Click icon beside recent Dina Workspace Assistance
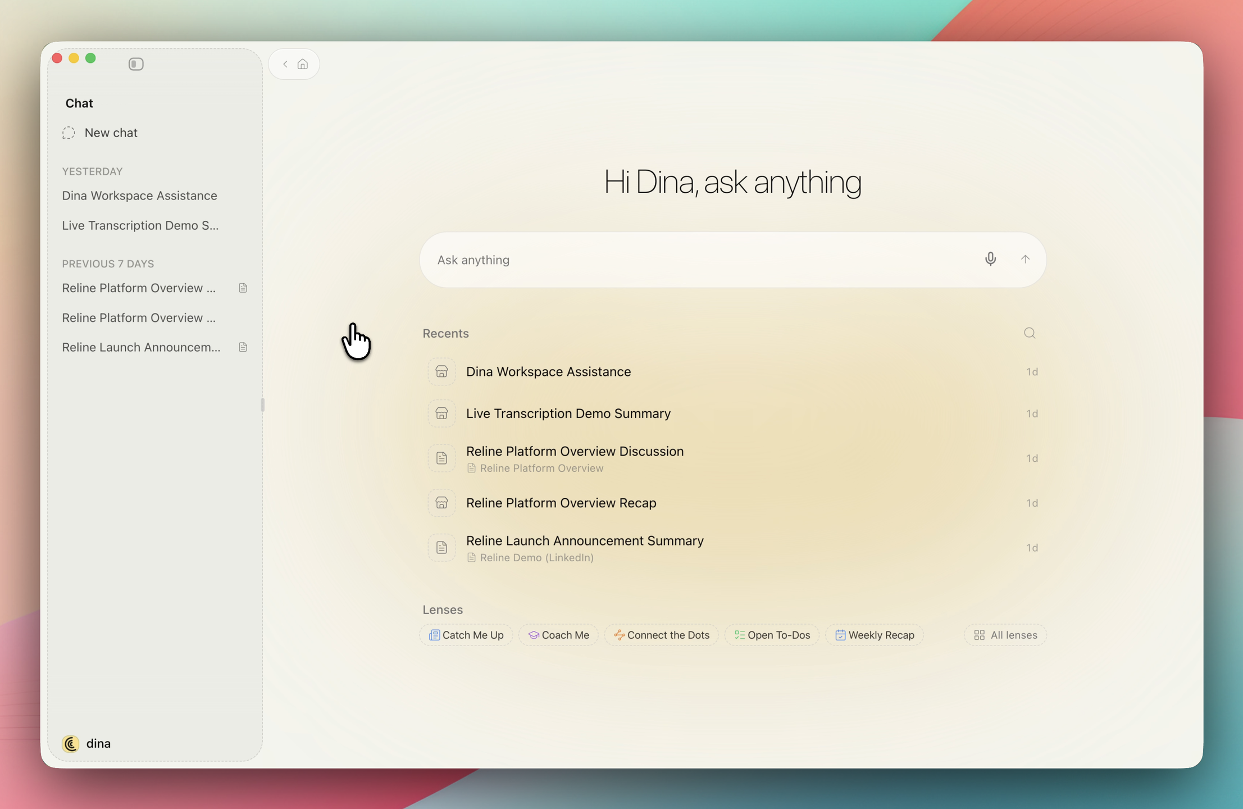The image size is (1243, 809). 441,371
